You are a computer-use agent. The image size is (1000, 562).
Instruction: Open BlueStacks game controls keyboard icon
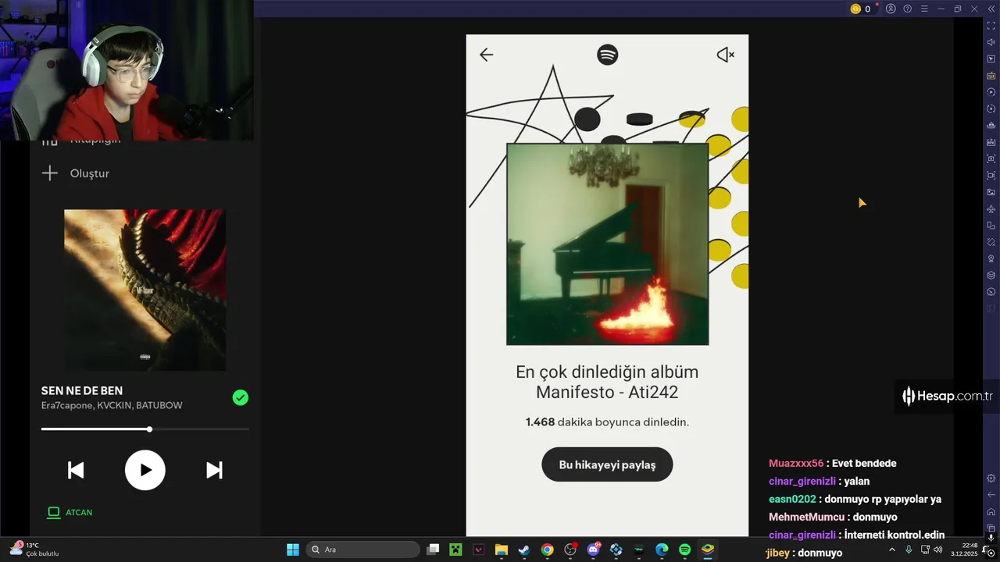tap(991, 76)
